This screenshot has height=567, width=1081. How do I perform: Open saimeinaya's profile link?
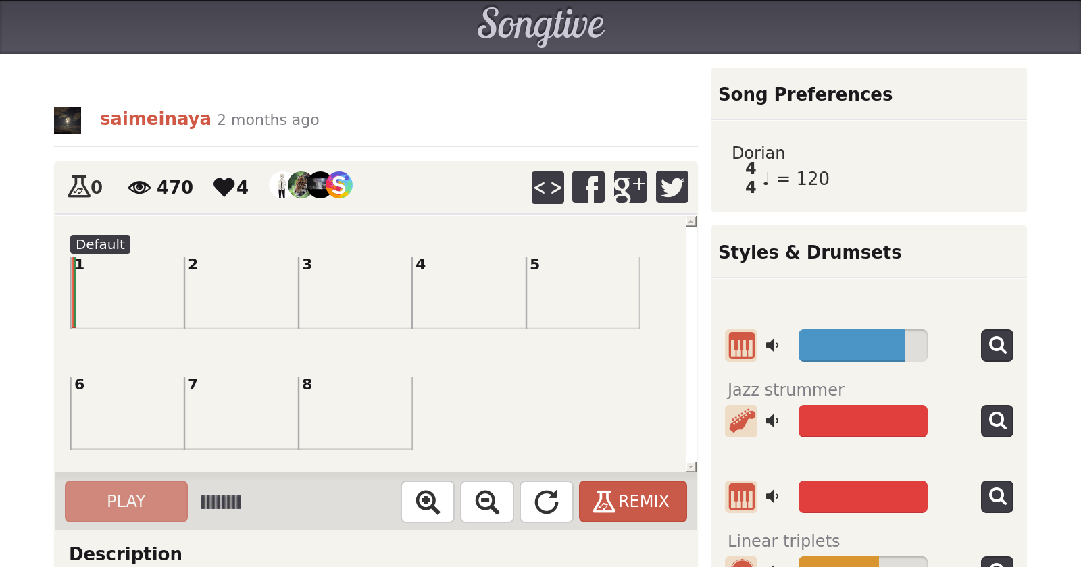pos(155,119)
